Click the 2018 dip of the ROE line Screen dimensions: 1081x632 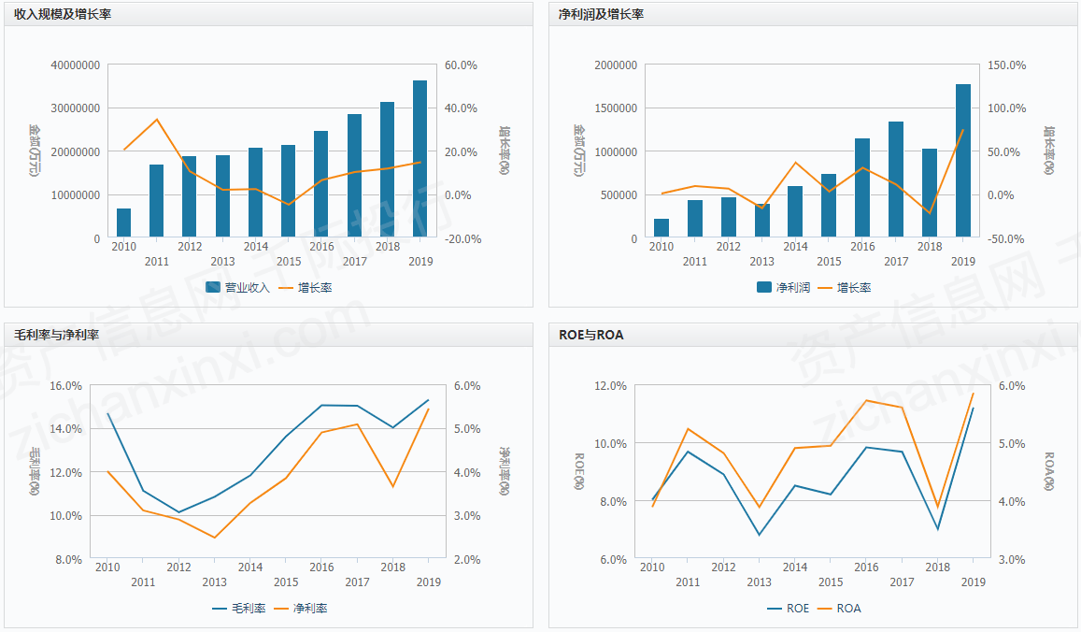938,529
